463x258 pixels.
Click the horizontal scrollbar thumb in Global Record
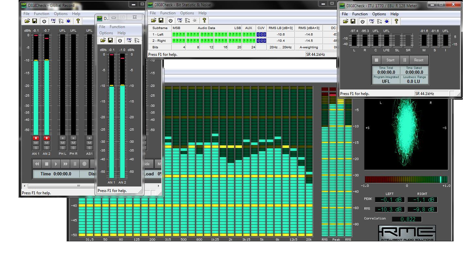click(78, 186)
